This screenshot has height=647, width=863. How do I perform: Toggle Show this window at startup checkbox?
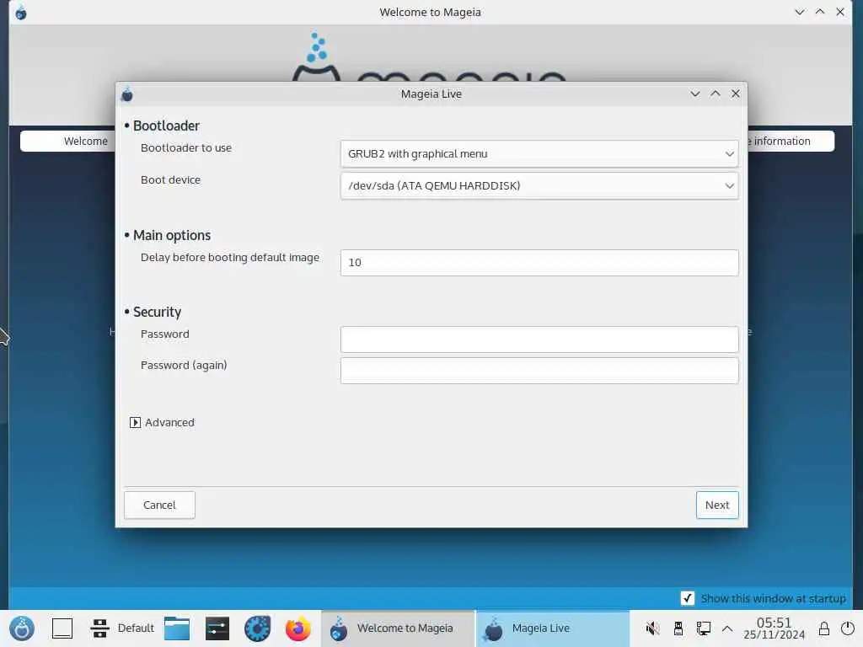pos(688,599)
